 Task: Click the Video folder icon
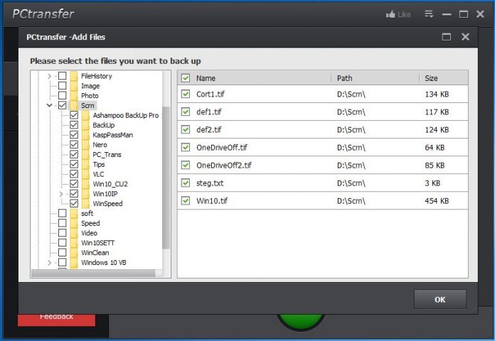[74, 233]
